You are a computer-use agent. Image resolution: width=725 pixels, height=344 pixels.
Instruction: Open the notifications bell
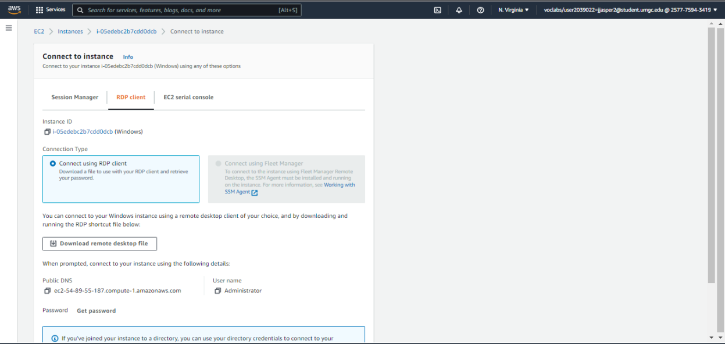tap(459, 10)
